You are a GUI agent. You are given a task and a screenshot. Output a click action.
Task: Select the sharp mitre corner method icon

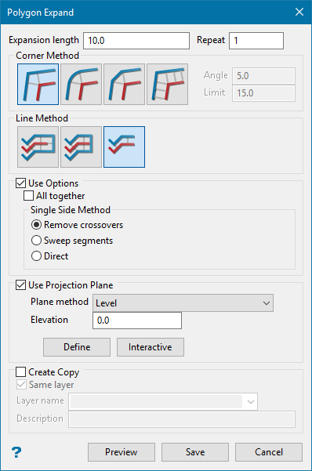38,84
